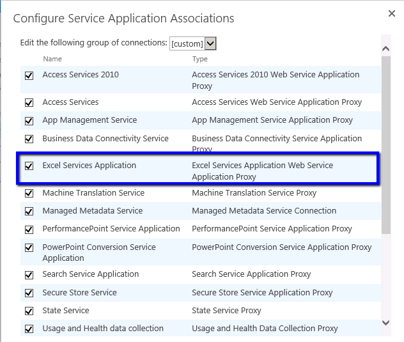Click 'PerformancePoint Service Application Proxy' type text
The height and width of the screenshot is (342, 404).
point(272,229)
